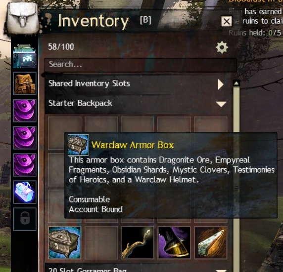Click the empty slot beside armor box
This screenshot has height=272, width=283.
[x=101, y=242]
